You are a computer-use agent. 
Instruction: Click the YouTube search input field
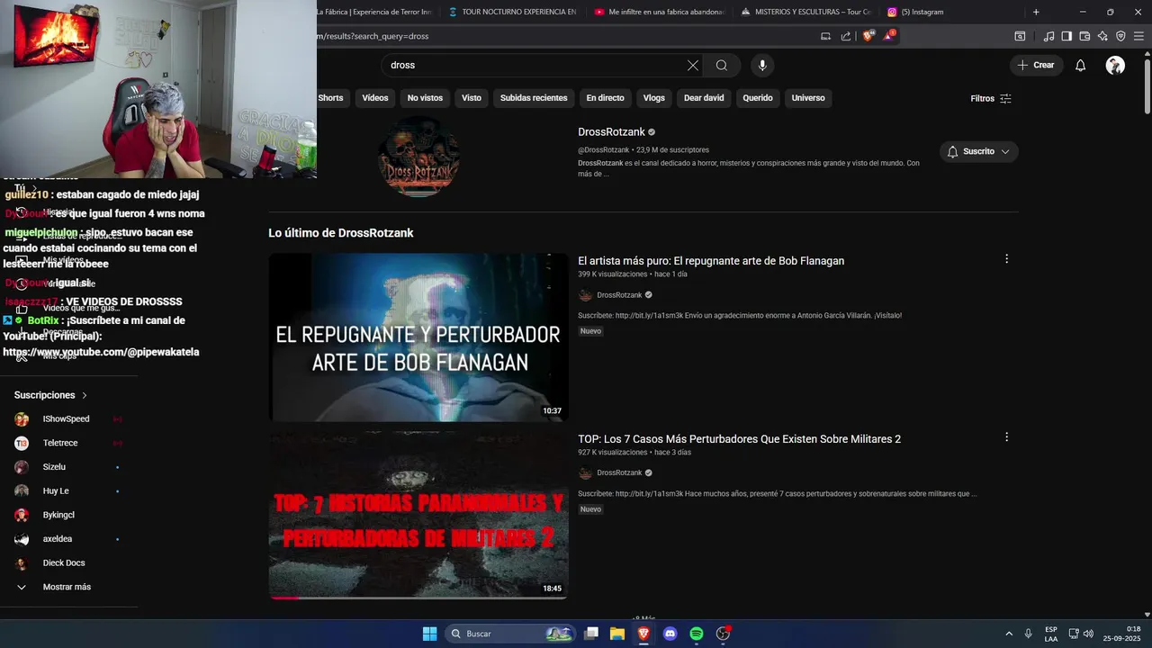click(535, 65)
